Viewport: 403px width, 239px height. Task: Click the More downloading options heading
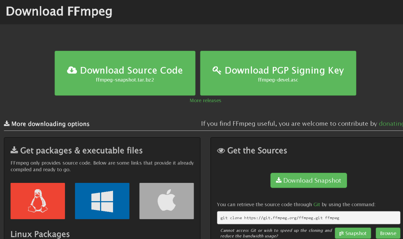point(50,124)
